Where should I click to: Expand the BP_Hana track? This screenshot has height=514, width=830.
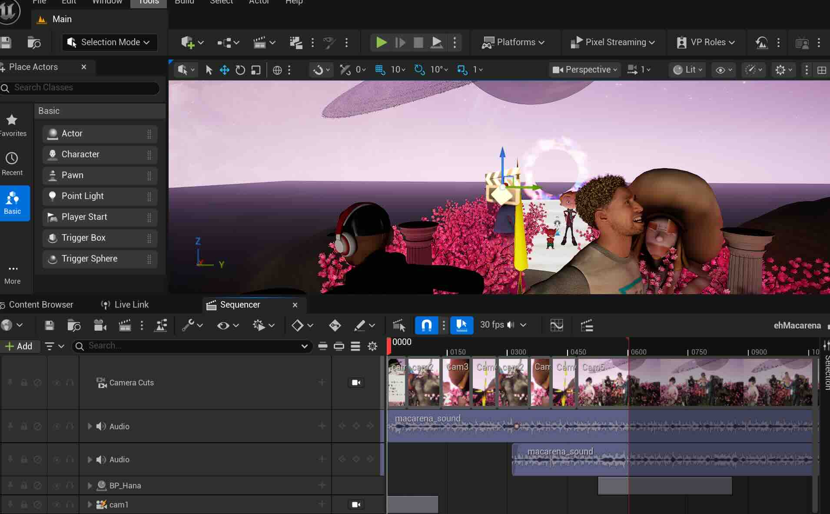tap(90, 485)
